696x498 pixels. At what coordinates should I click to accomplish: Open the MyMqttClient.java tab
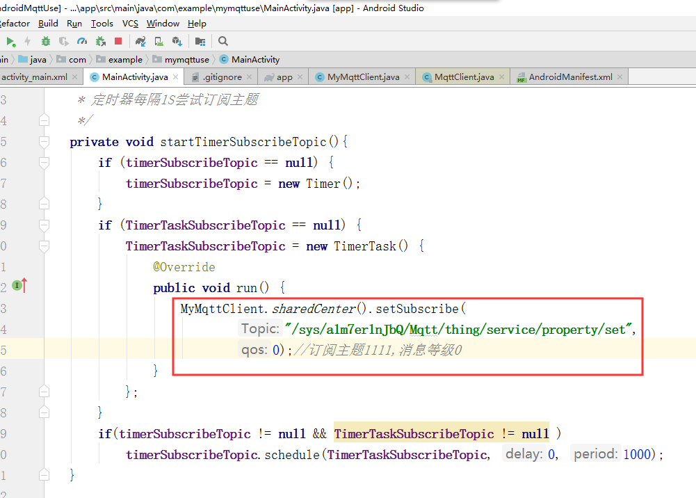pos(363,77)
